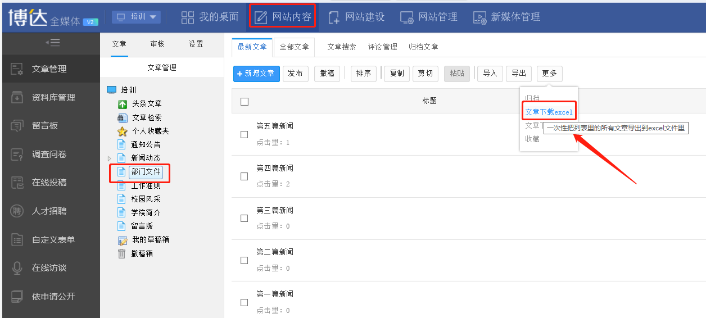Click the 资料库管理 sidebar icon

pos(17,97)
